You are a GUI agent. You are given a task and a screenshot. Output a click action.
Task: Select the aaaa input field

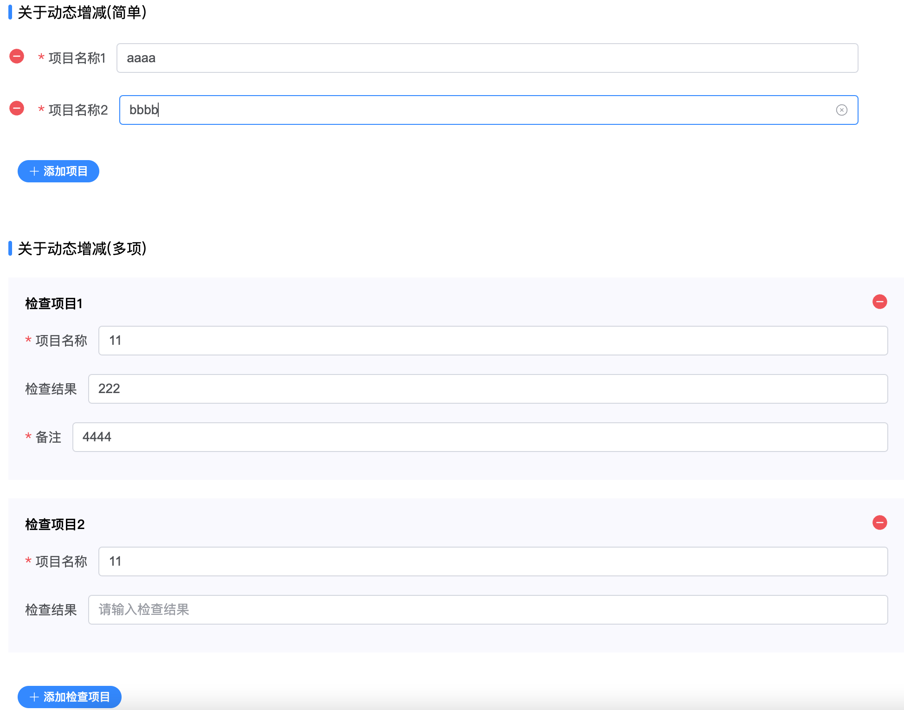pos(487,58)
